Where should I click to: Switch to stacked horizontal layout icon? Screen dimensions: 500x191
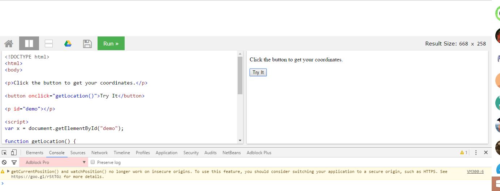click(49, 44)
